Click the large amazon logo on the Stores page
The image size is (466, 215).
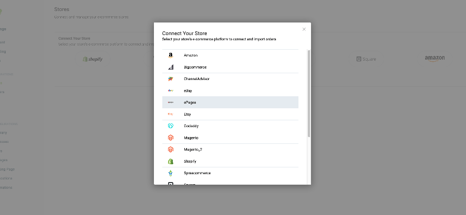(435, 59)
